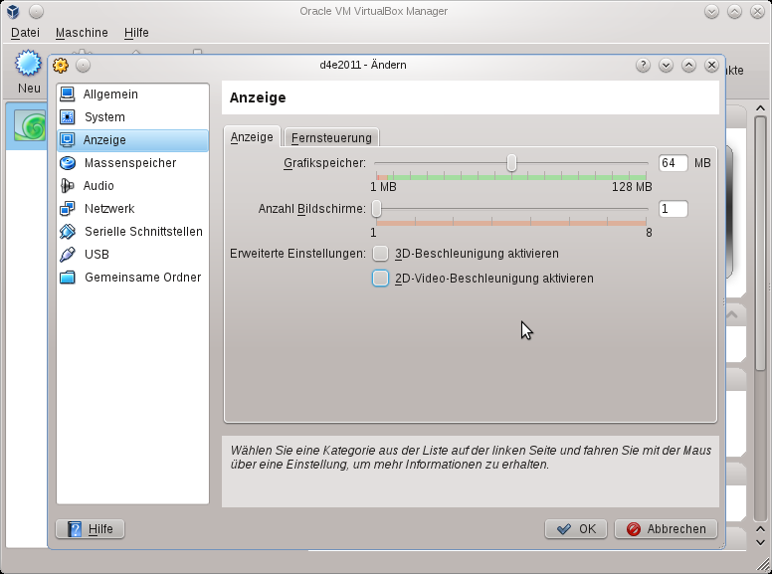The width and height of the screenshot is (772, 574).
Task: Click the Gemeinsame Ordner text label
Action: 143,278
